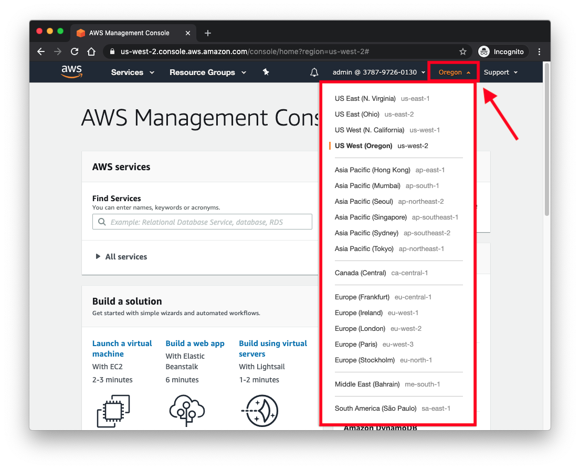Click the page vertical scrollbar
580x469 pixels.
pyautogui.click(x=547, y=141)
